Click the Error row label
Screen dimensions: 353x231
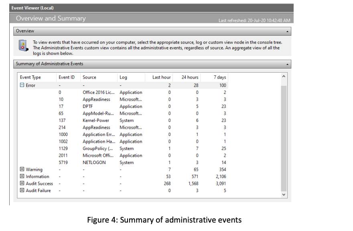click(x=30, y=85)
